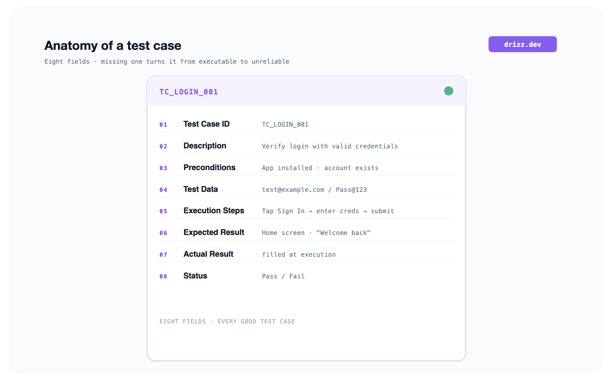Click the Execution Steps label
Image resolution: width=615 pixels, height=383 pixels.
point(214,211)
